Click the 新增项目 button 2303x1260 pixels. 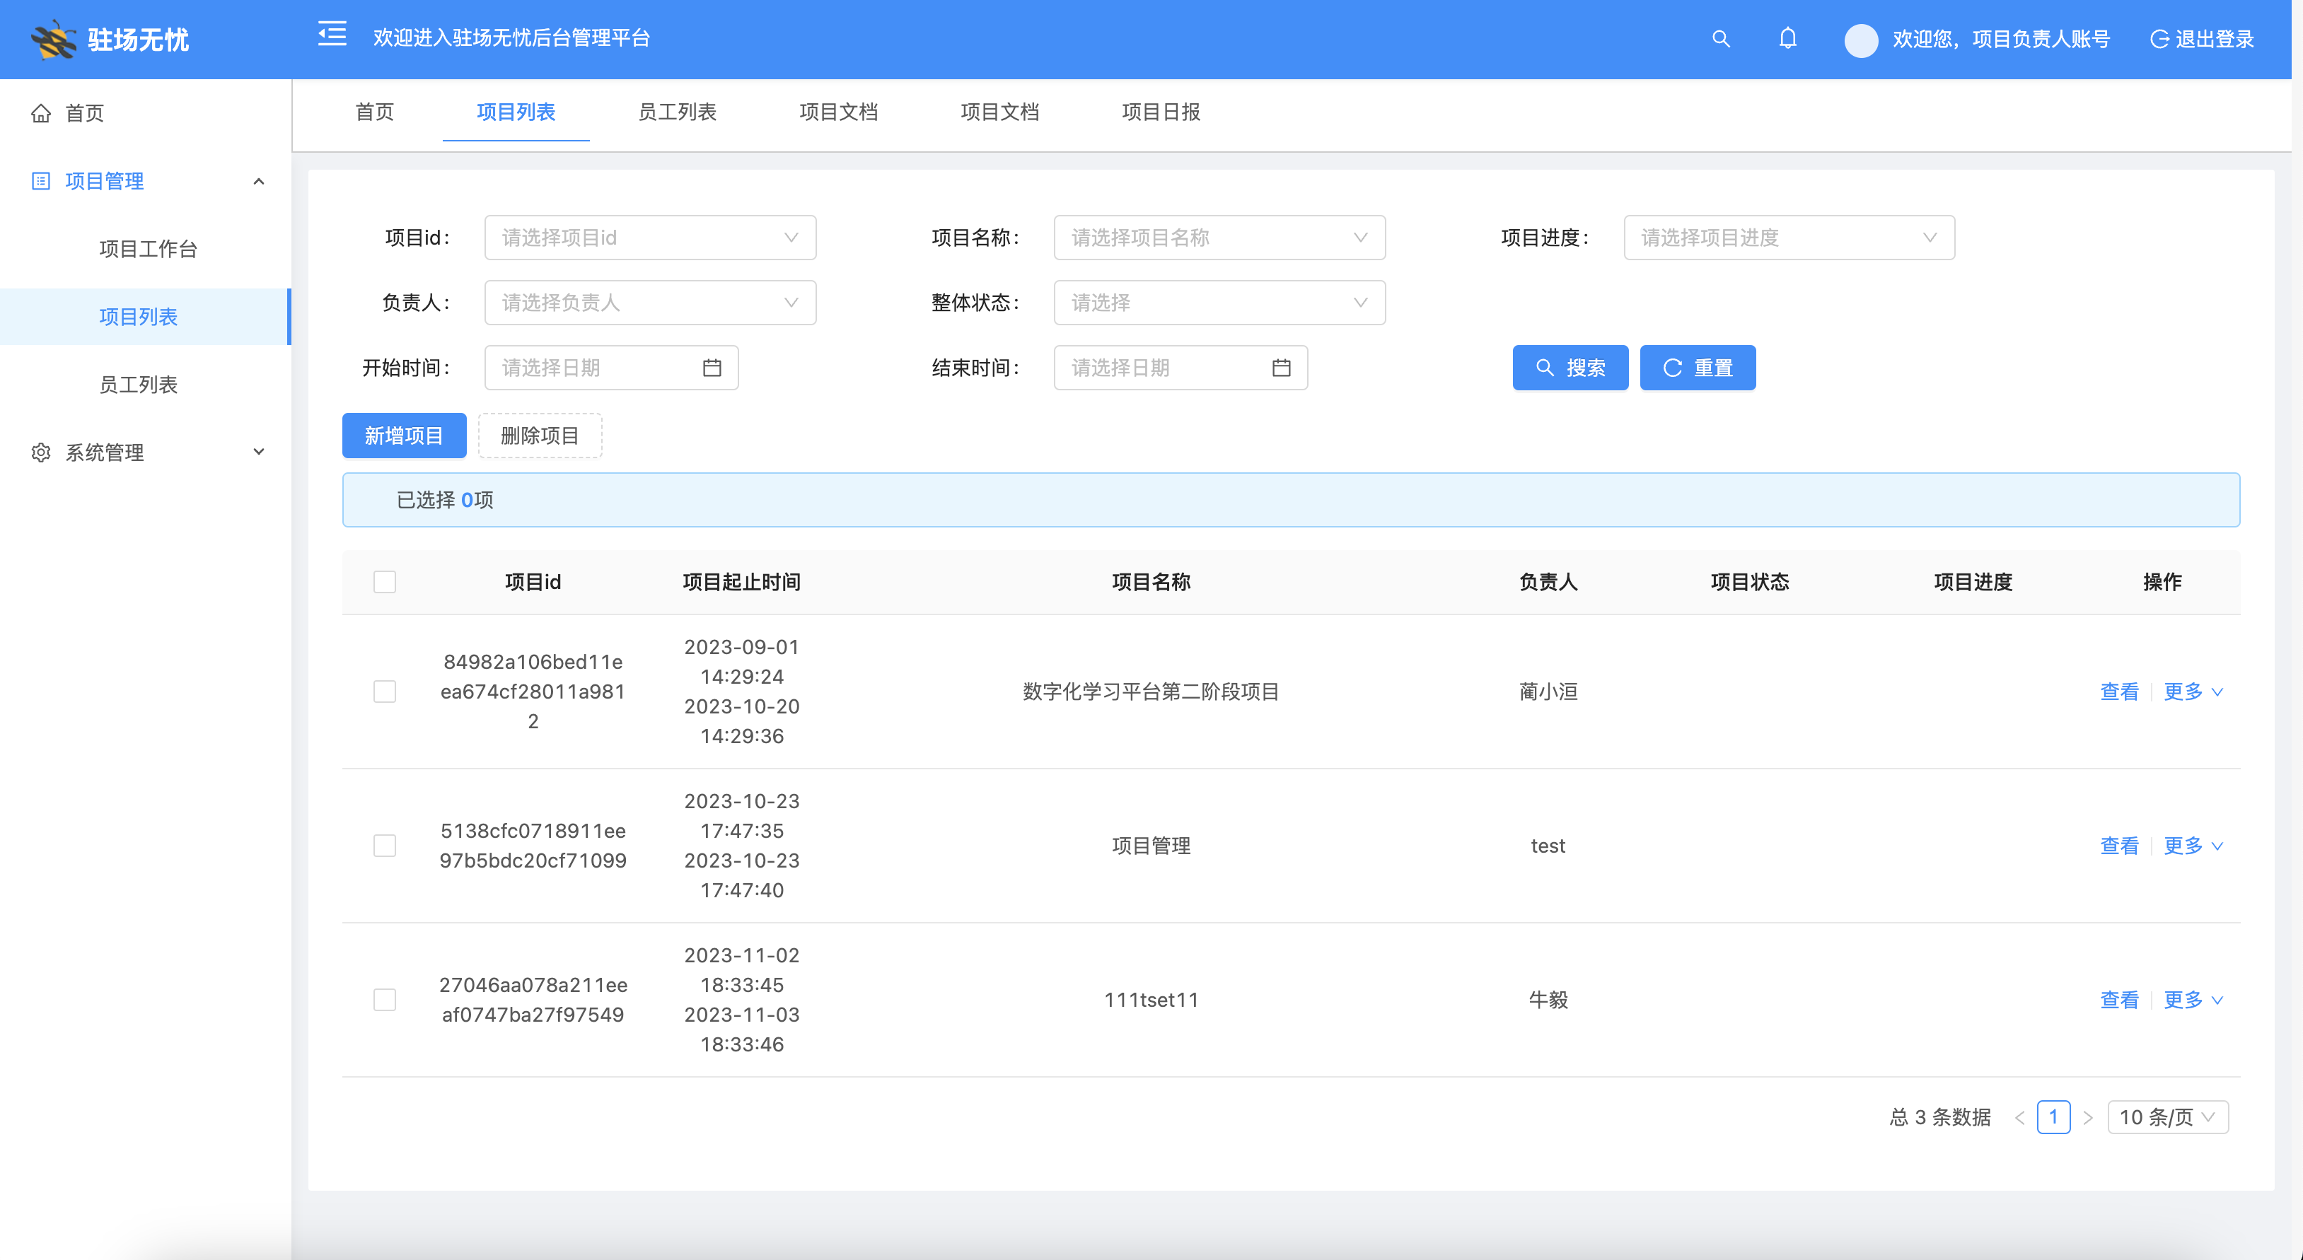pos(404,435)
